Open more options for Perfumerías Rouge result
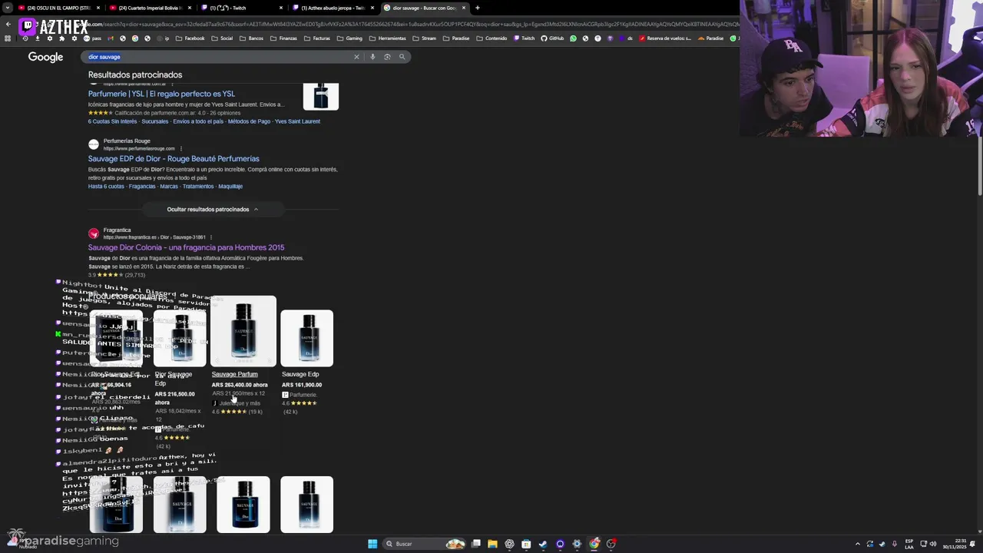This screenshot has width=983, height=553. 181,148
